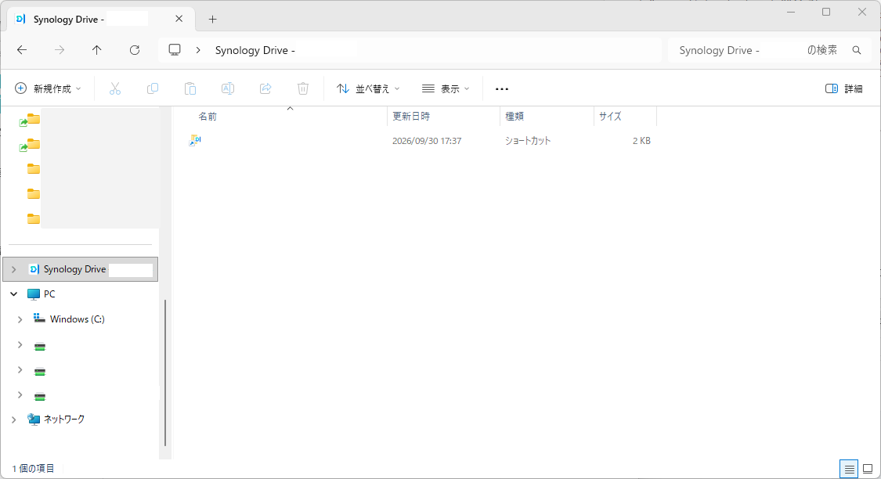Select the first green network drive icon
881x479 pixels.
click(40, 347)
